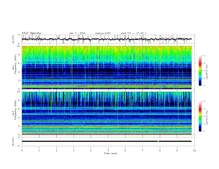Click the ch.3(V) axis label

point(13,142)
